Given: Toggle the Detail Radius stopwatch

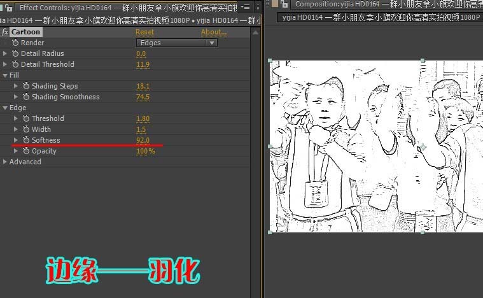Looking at the screenshot, I should click(15, 53).
